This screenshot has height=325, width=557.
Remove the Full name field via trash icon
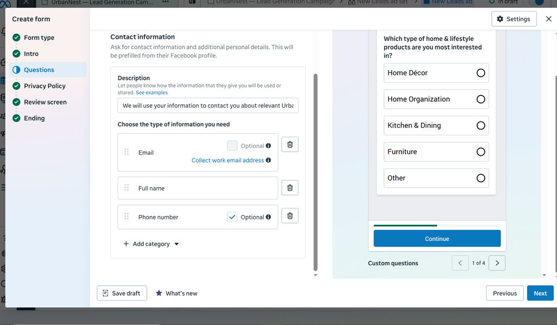pyautogui.click(x=290, y=188)
